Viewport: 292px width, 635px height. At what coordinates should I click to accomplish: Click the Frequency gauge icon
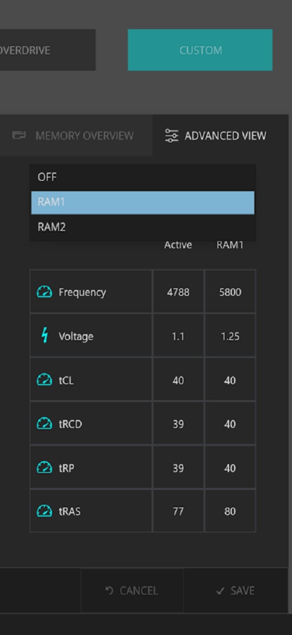(44, 292)
